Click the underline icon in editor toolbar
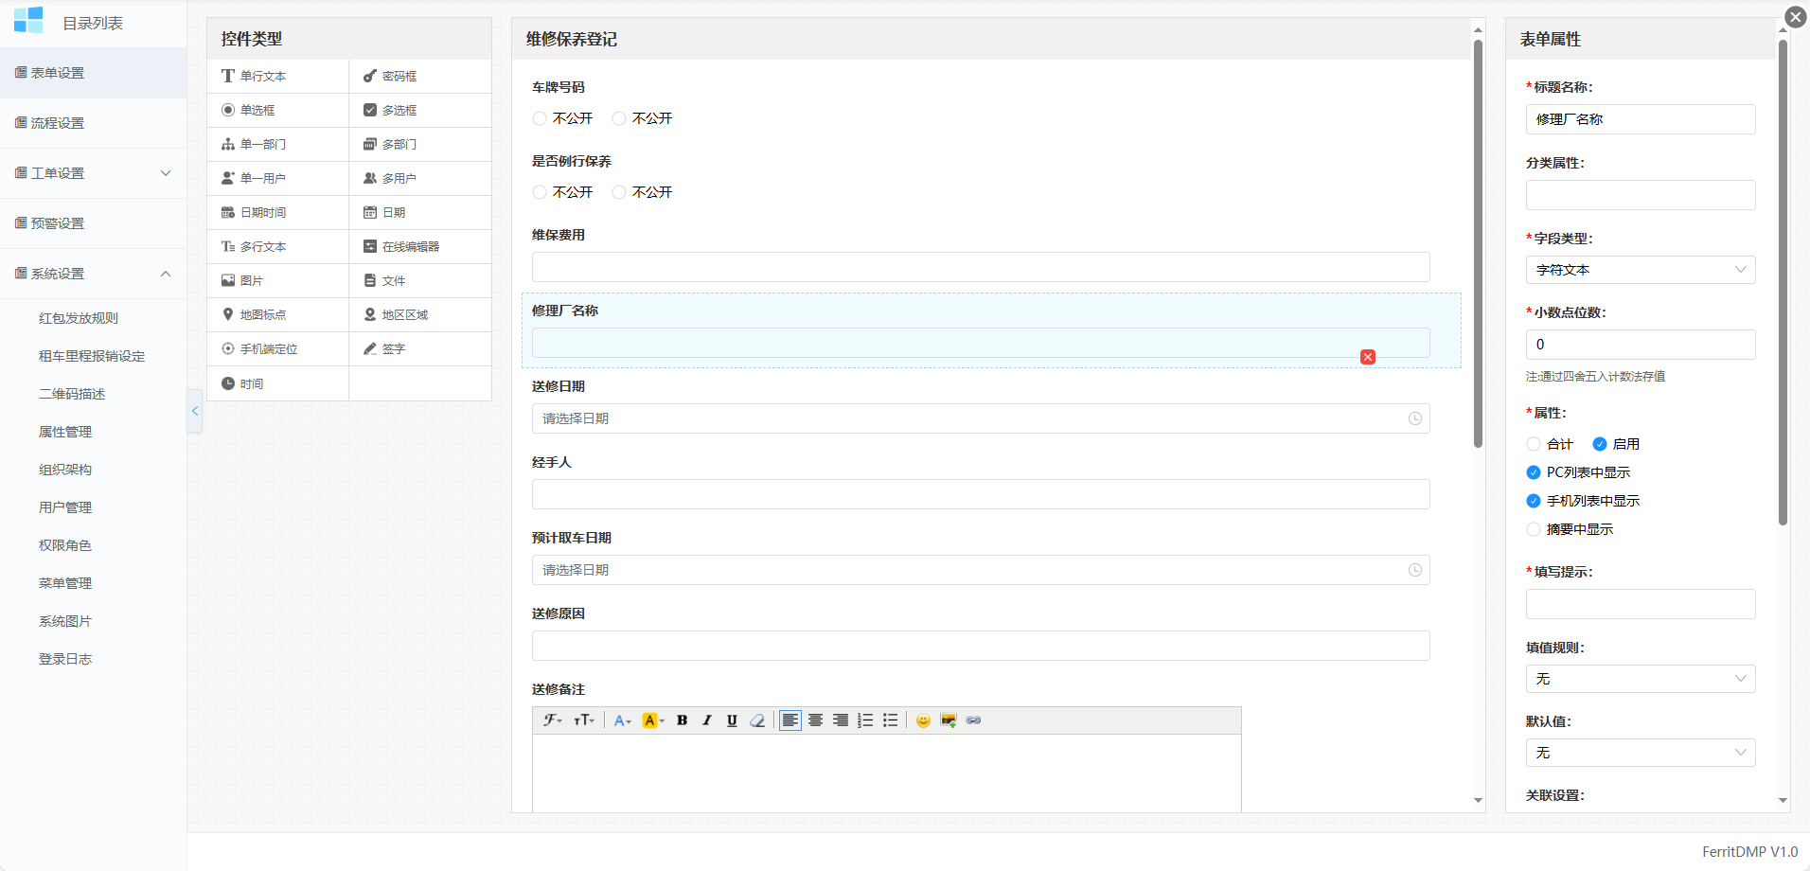The height and width of the screenshot is (871, 1810). 732,720
